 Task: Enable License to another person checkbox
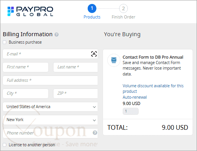click(5, 145)
